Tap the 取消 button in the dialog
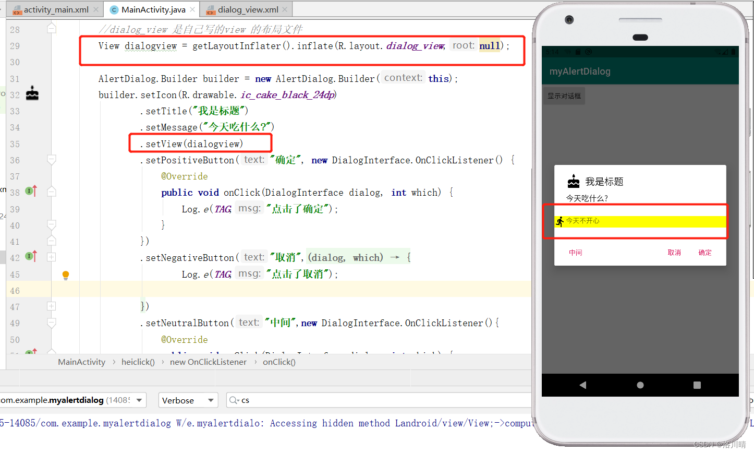 pos(674,253)
